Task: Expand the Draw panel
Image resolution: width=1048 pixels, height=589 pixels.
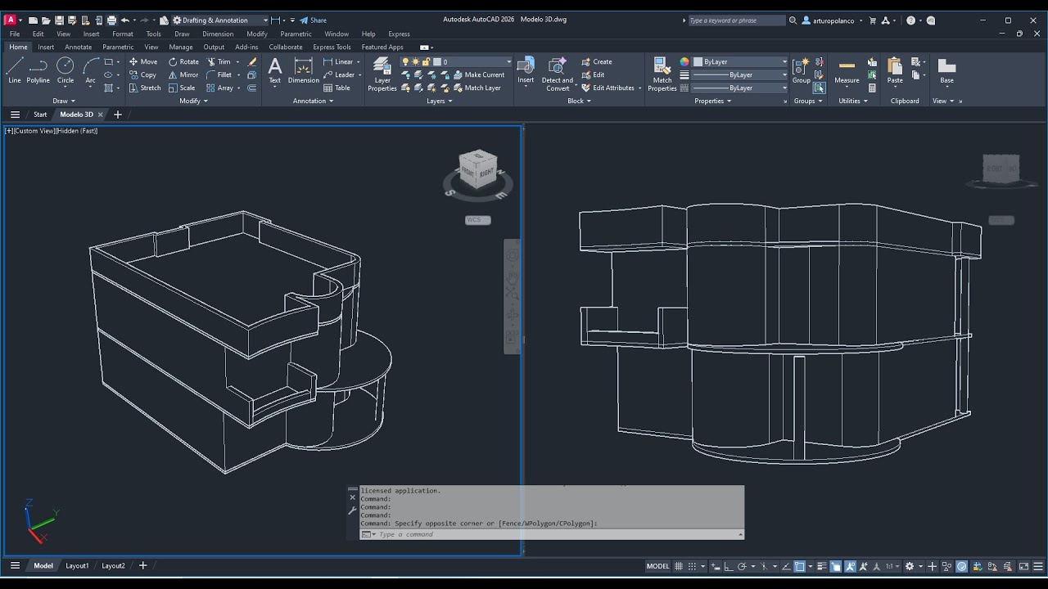Action: (63, 101)
